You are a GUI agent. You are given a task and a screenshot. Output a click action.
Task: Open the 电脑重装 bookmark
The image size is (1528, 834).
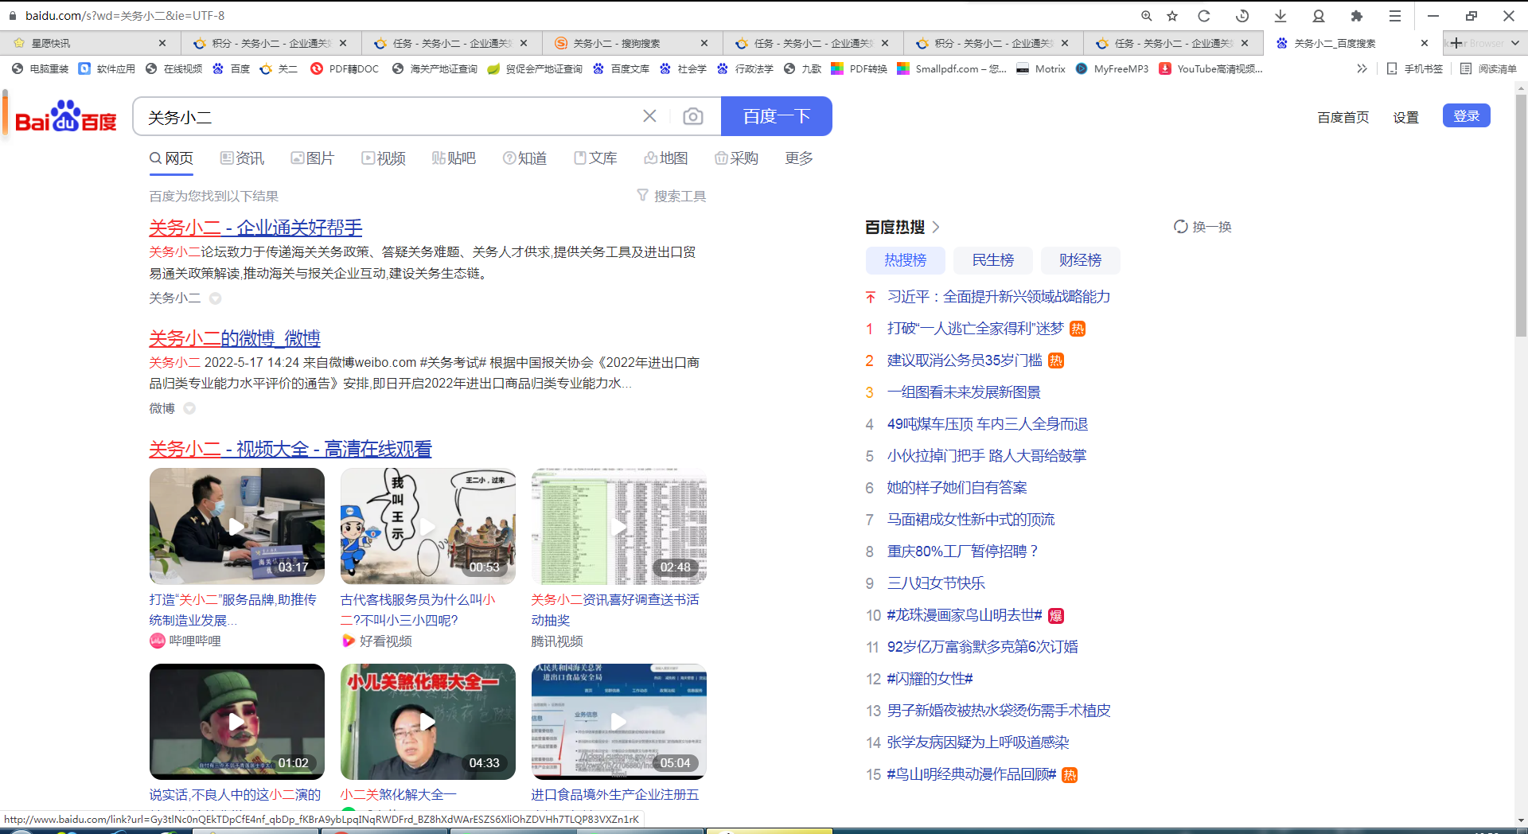click(x=41, y=69)
